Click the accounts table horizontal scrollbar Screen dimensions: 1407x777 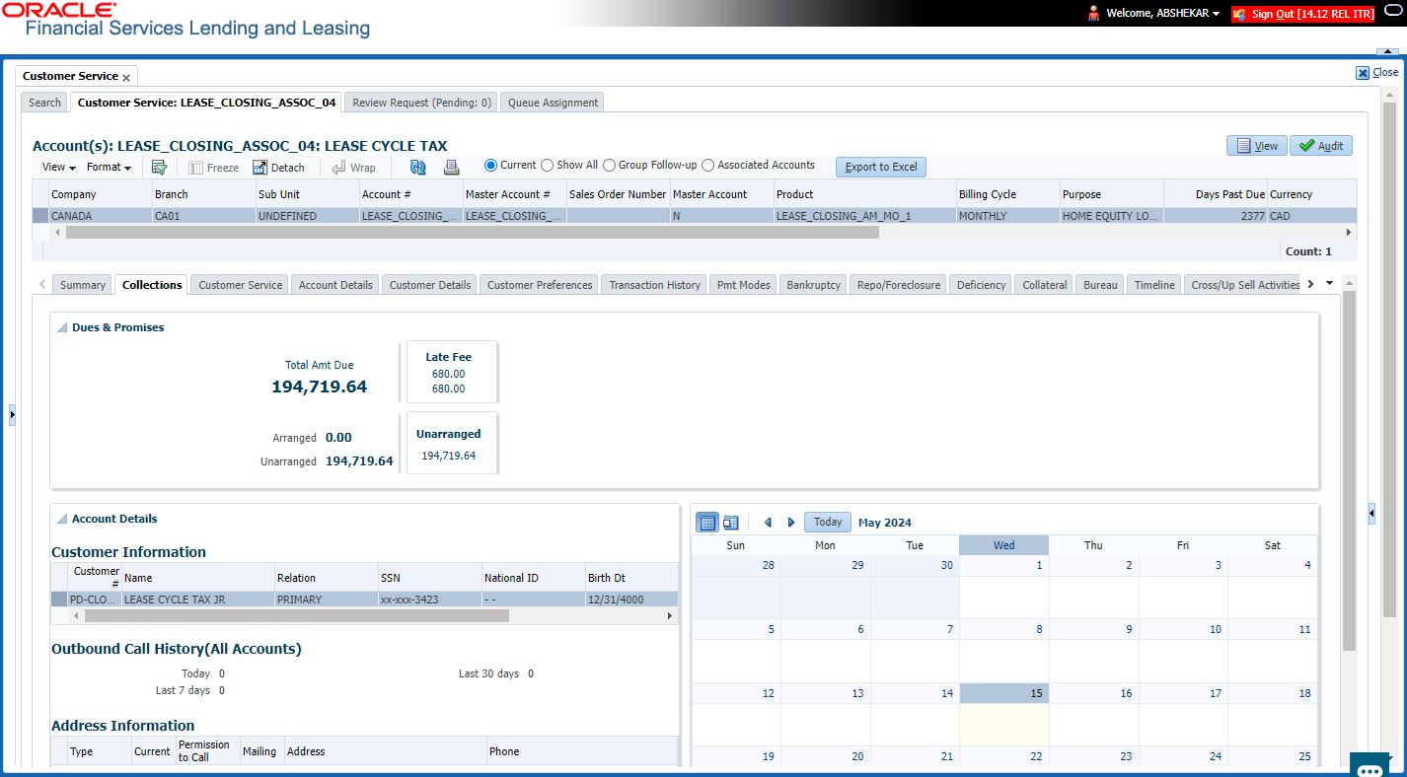point(472,232)
